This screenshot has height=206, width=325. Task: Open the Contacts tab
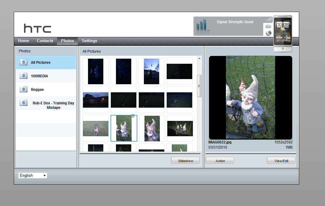(x=45, y=41)
